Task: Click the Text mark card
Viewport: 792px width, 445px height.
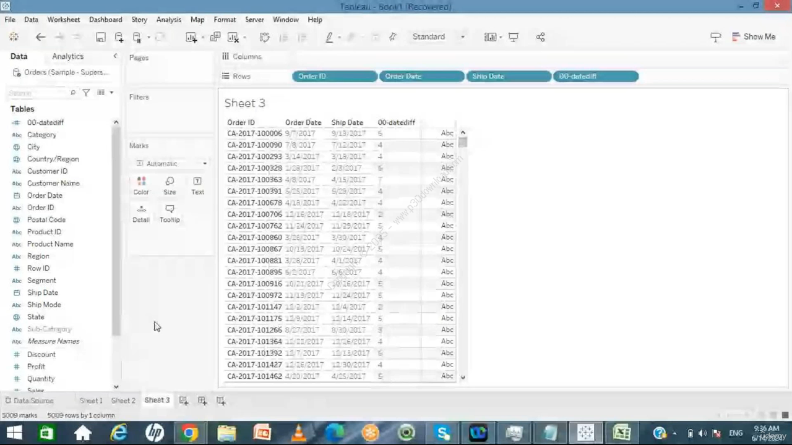Action: click(x=197, y=185)
